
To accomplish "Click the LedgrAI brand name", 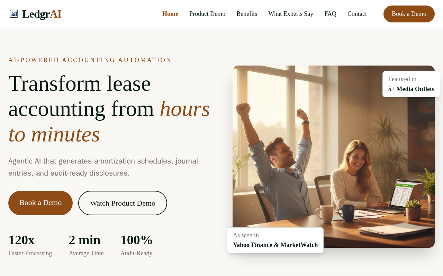I will [x=42, y=14].
